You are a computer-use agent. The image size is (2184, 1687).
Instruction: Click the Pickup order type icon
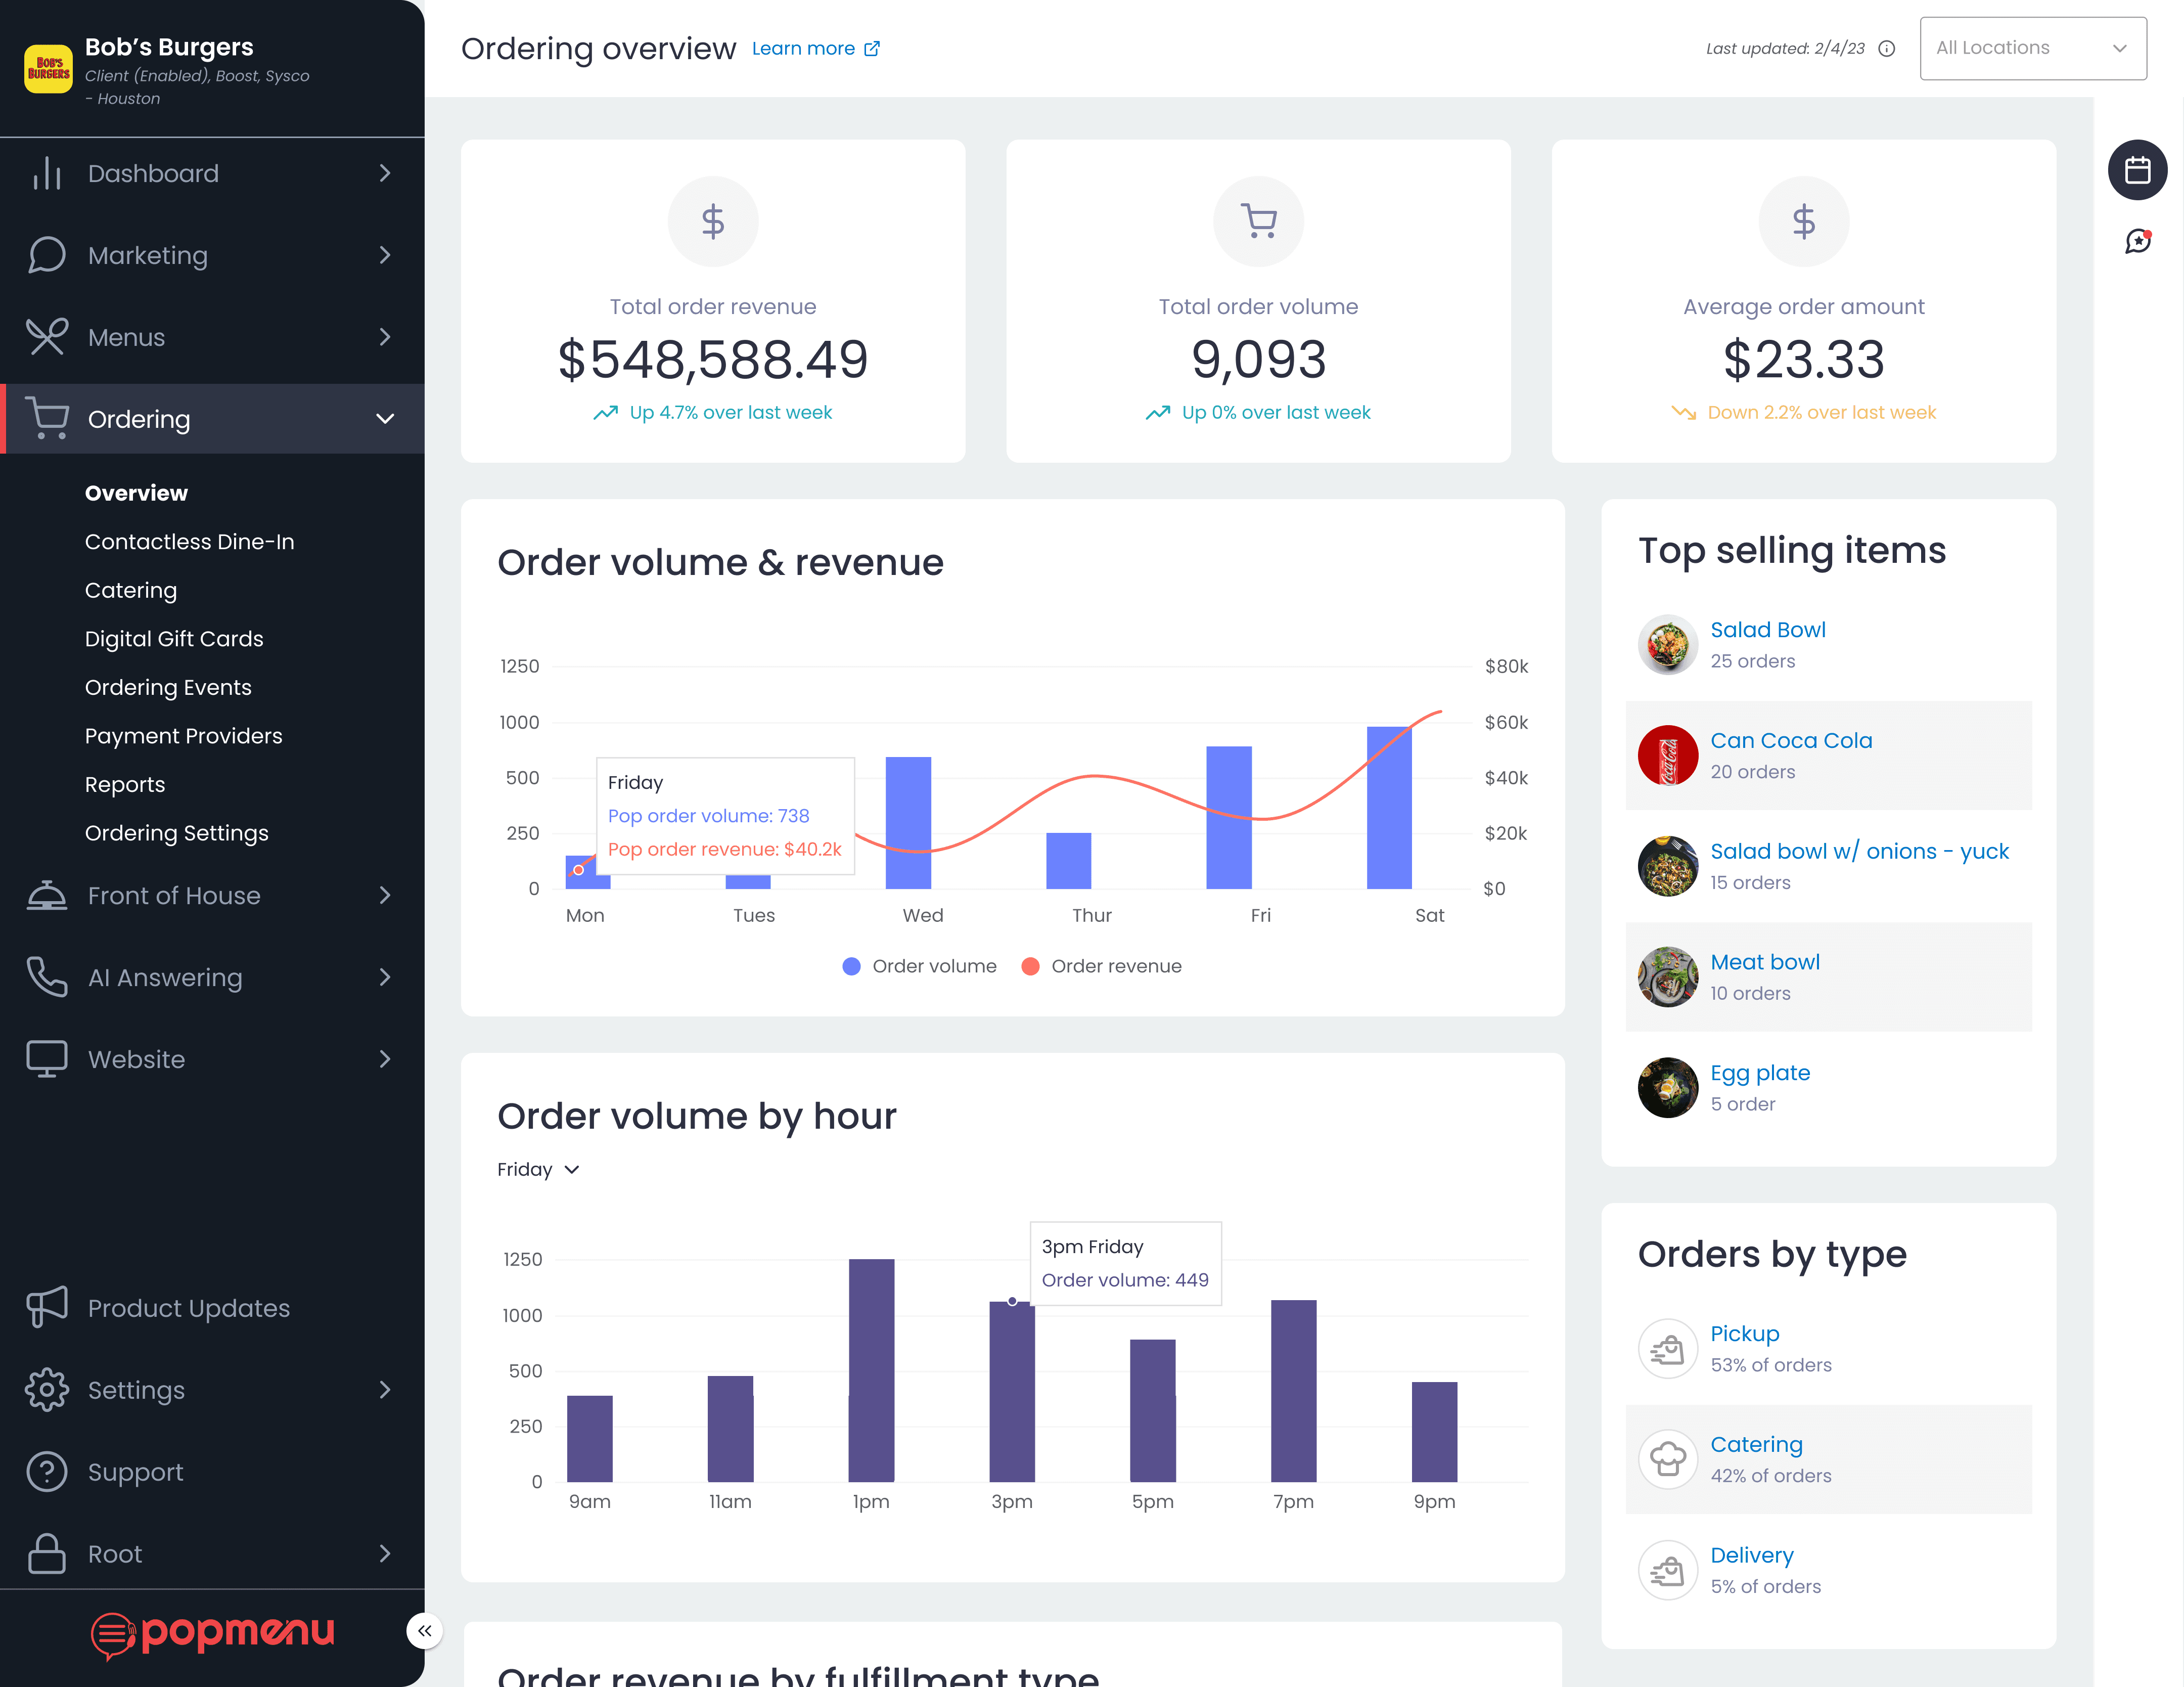tap(1667, 1348)
